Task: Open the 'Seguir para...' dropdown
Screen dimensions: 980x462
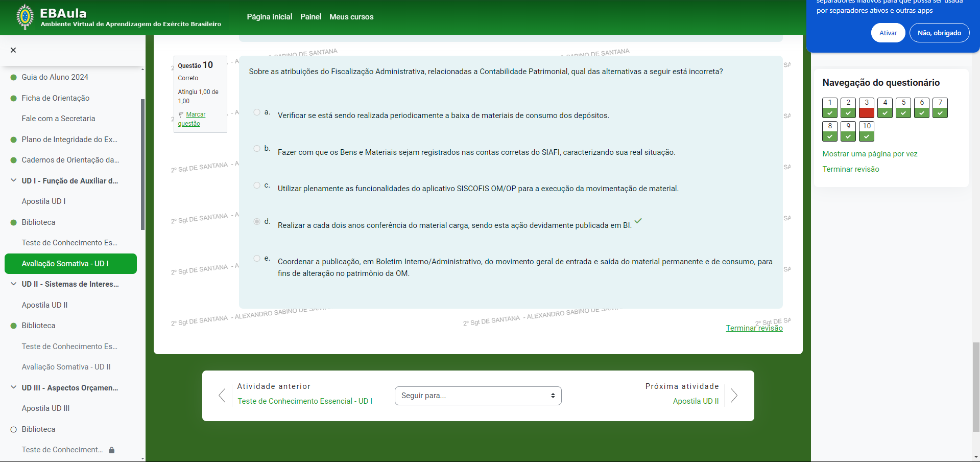Action: [x=478, y=396]
